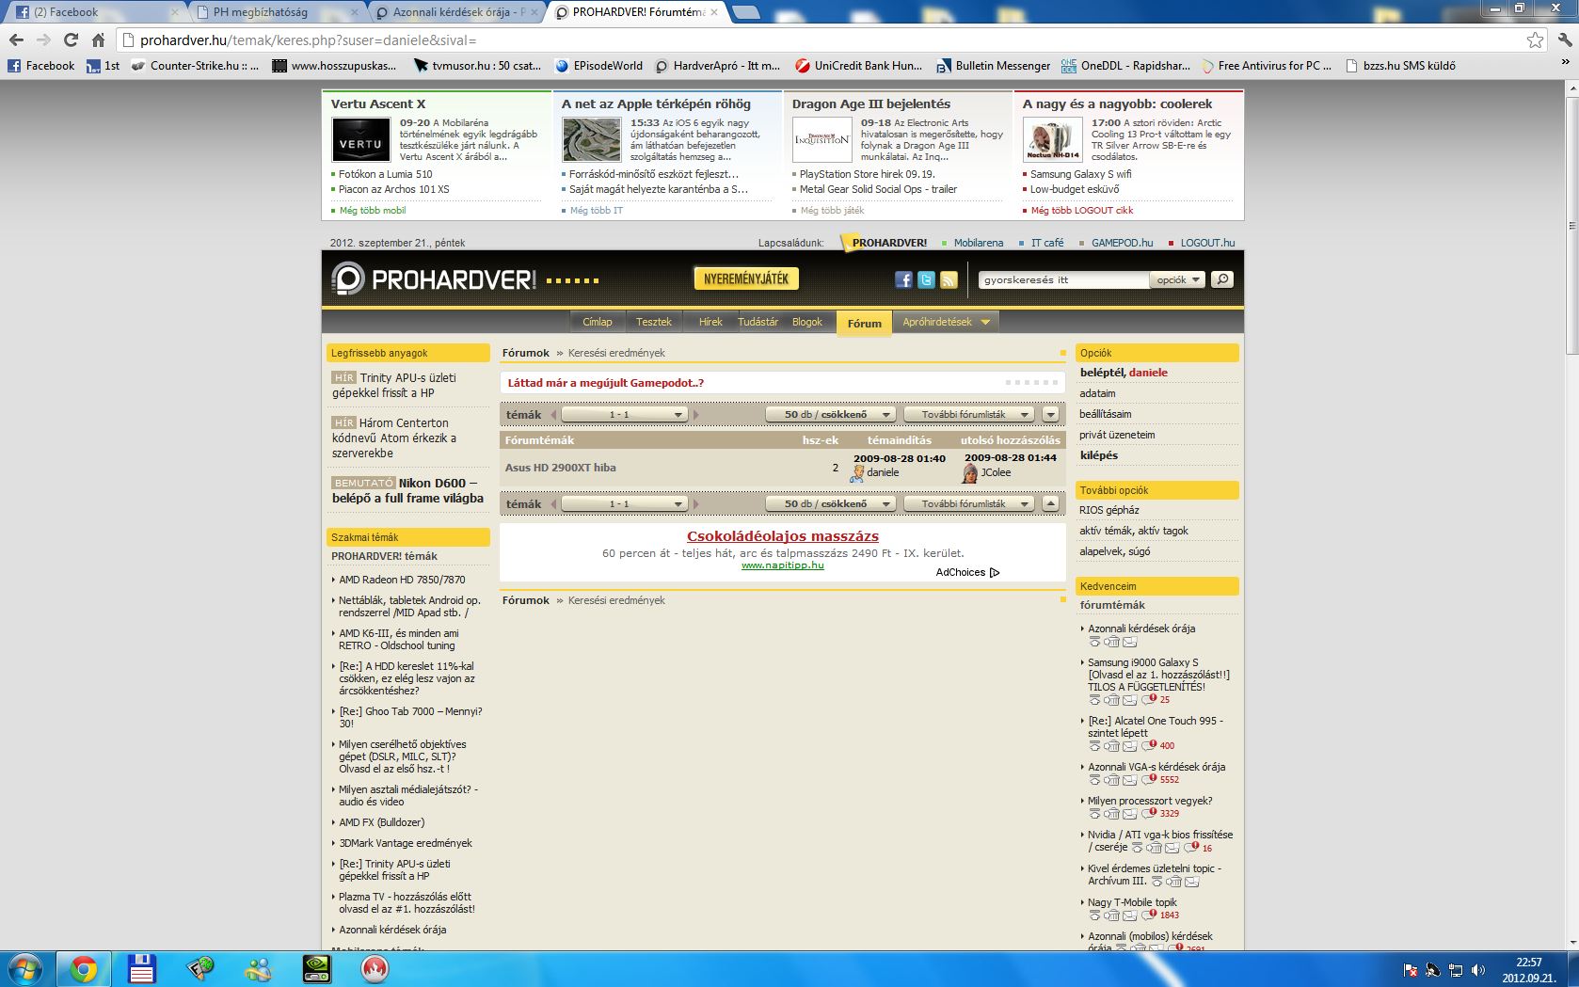The image size is (1579, 987).
Task: Click move-to-top icon under Alcatel One Touch 995
Action: click(1094, 745)
